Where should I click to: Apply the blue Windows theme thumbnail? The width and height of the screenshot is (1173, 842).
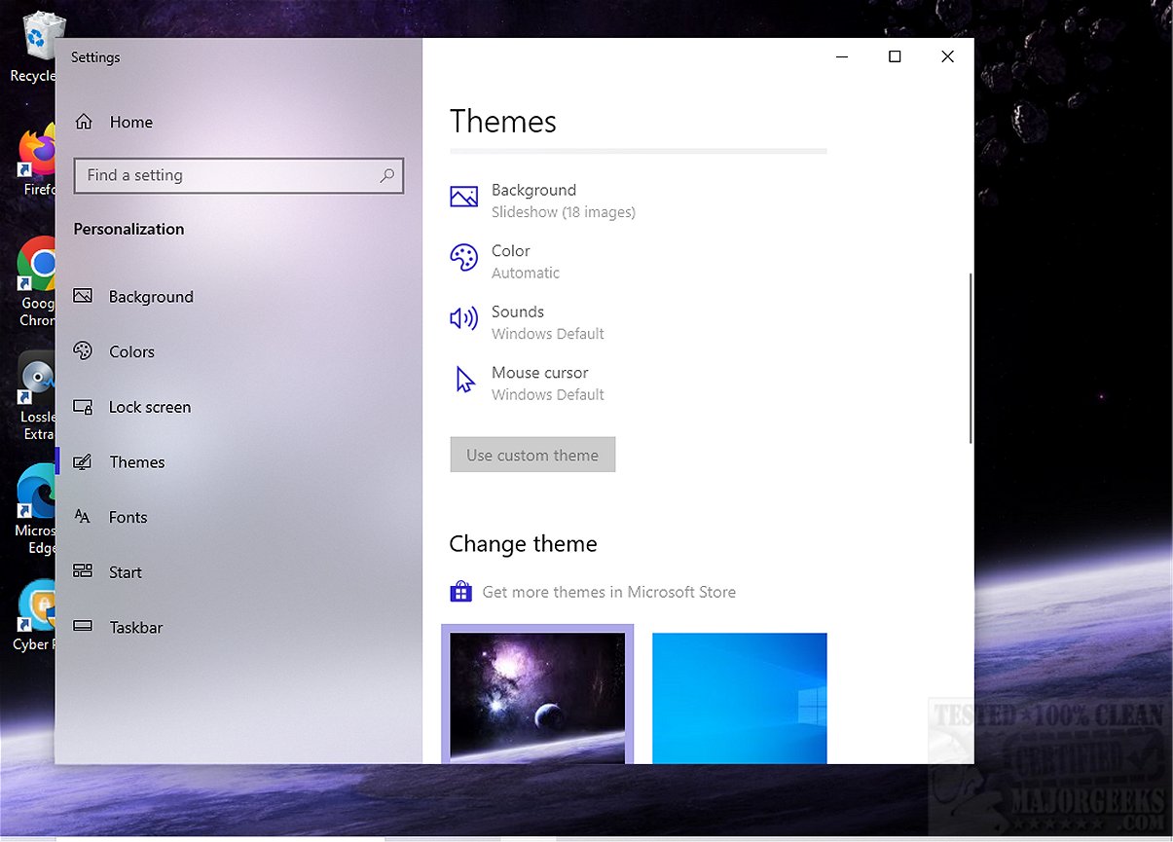point(739,698)
